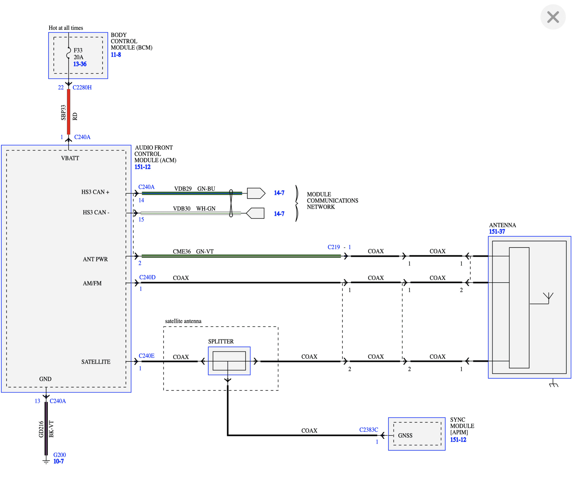
Task: Click the 'Hot at all times' text
Action: click(x=66, y=28)
